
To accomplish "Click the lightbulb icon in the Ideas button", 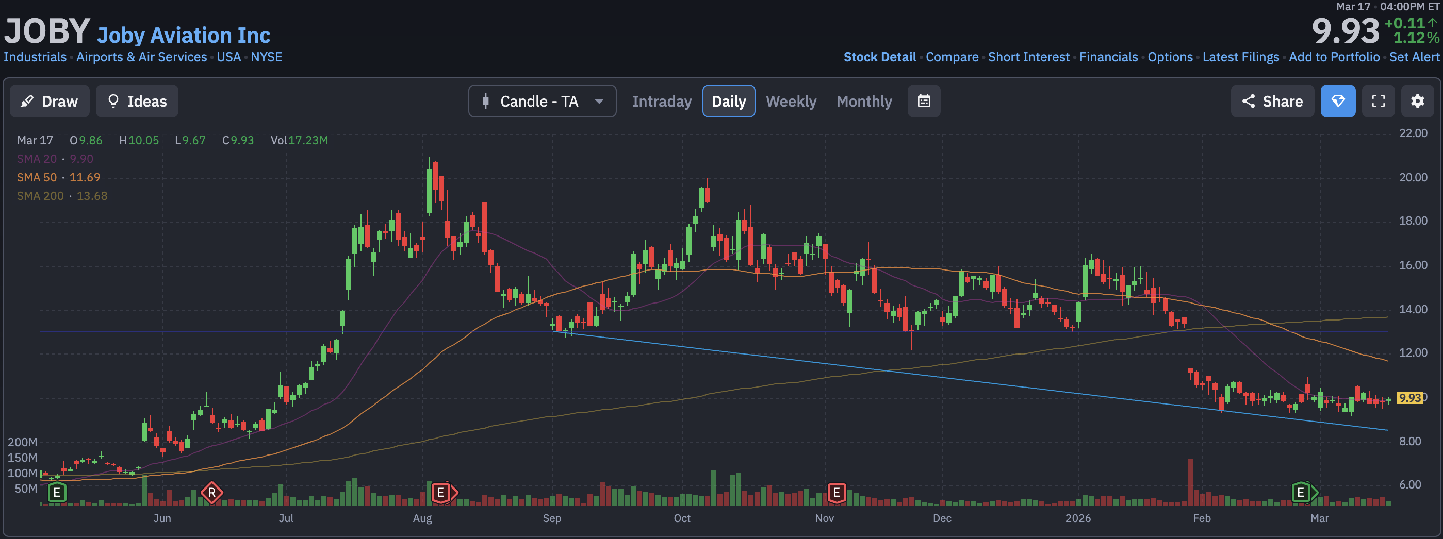I will coord(113,102).
